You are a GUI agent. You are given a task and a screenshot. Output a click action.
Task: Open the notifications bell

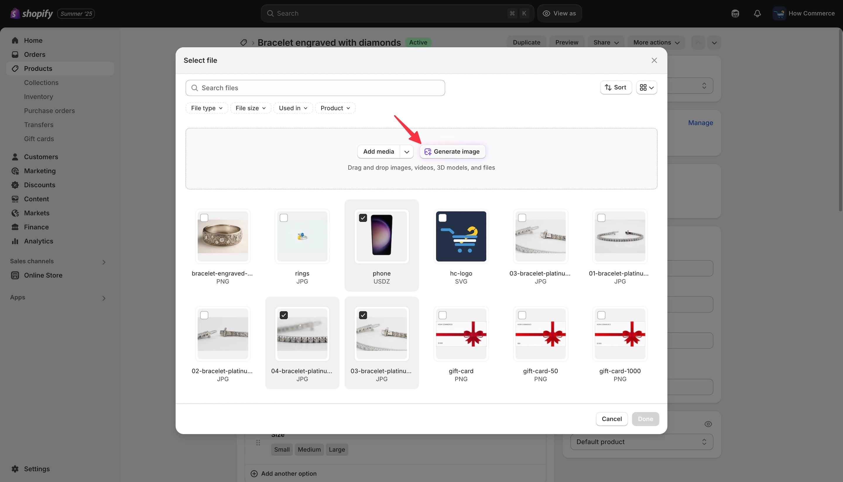click(757, 13)
